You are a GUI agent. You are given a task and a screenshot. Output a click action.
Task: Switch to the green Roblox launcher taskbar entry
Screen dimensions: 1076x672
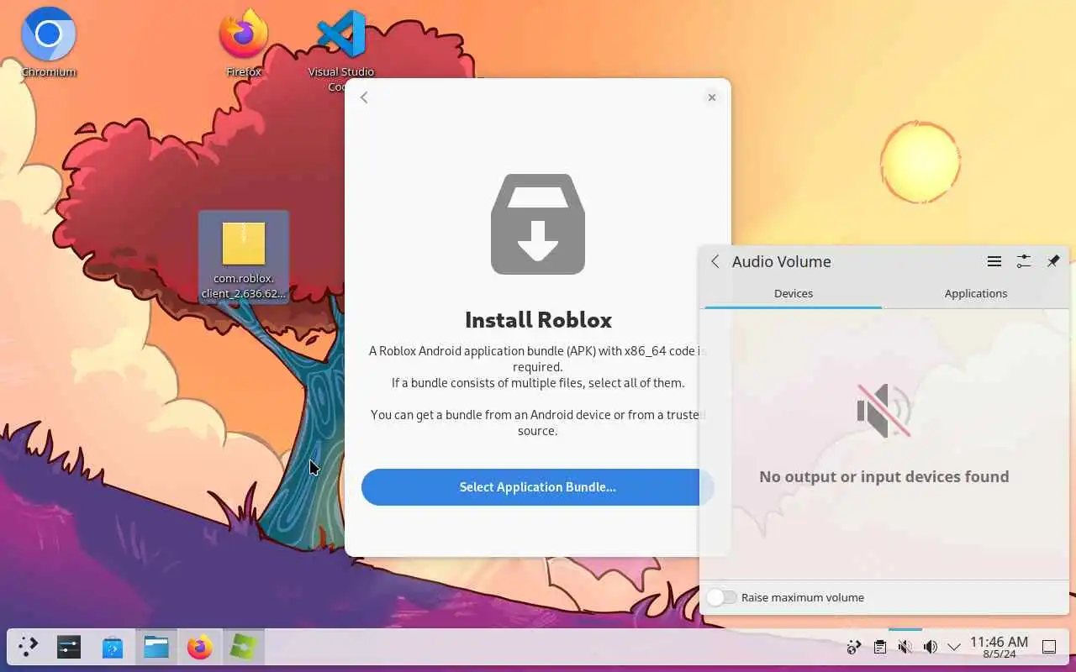point(244,647)
